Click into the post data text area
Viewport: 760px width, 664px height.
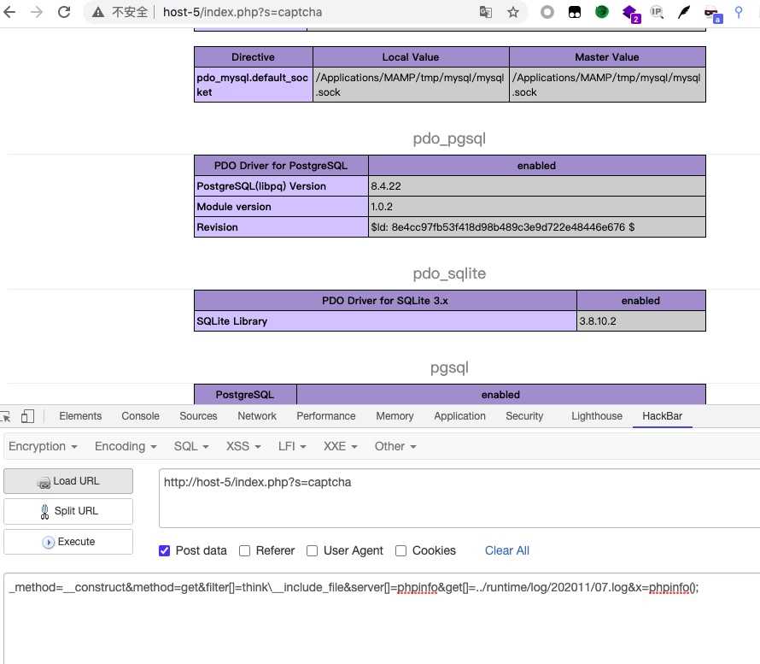click(382, 619)
